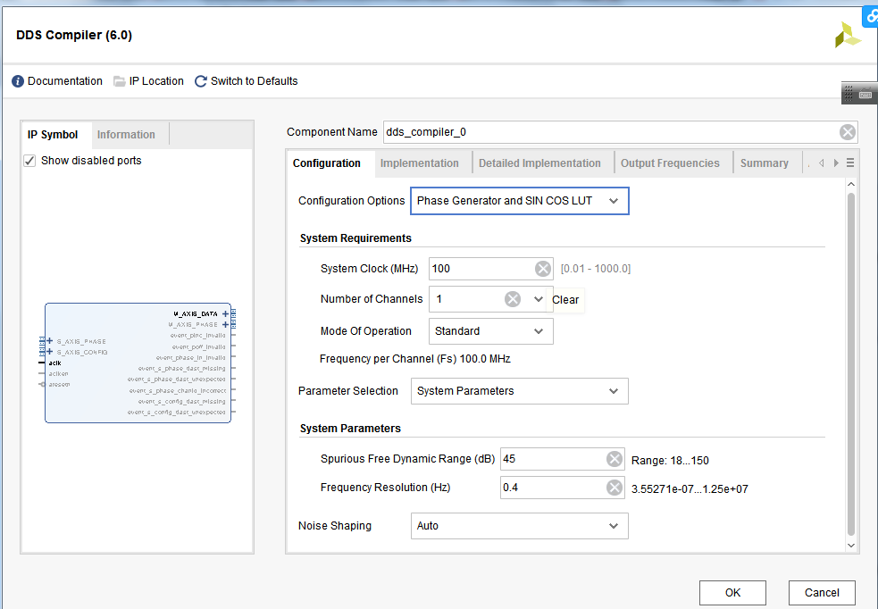Click event_s_config_tlast_unexpected port label
The image size is (878, 609).
pos(176,412)
